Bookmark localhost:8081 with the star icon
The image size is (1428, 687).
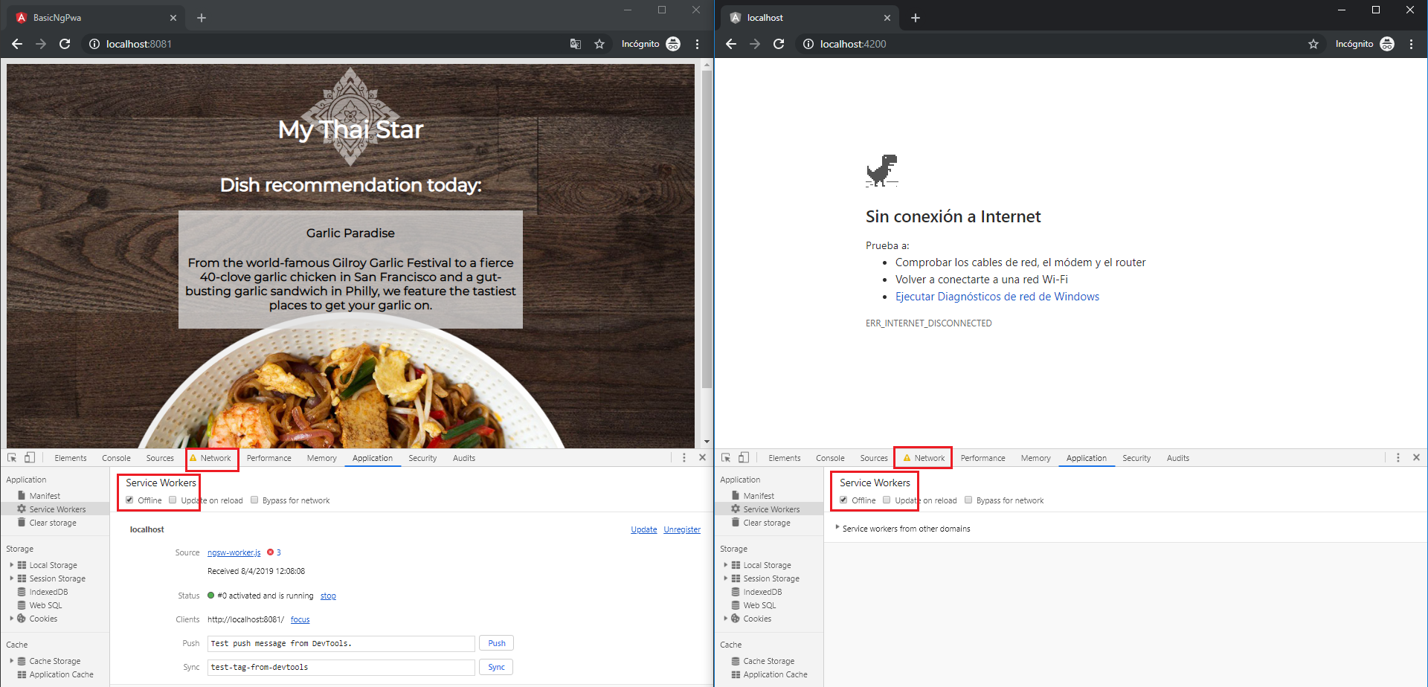pos(599,44)
